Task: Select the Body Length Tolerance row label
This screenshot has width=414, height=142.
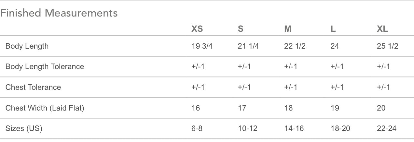Action: pos(45,66)
